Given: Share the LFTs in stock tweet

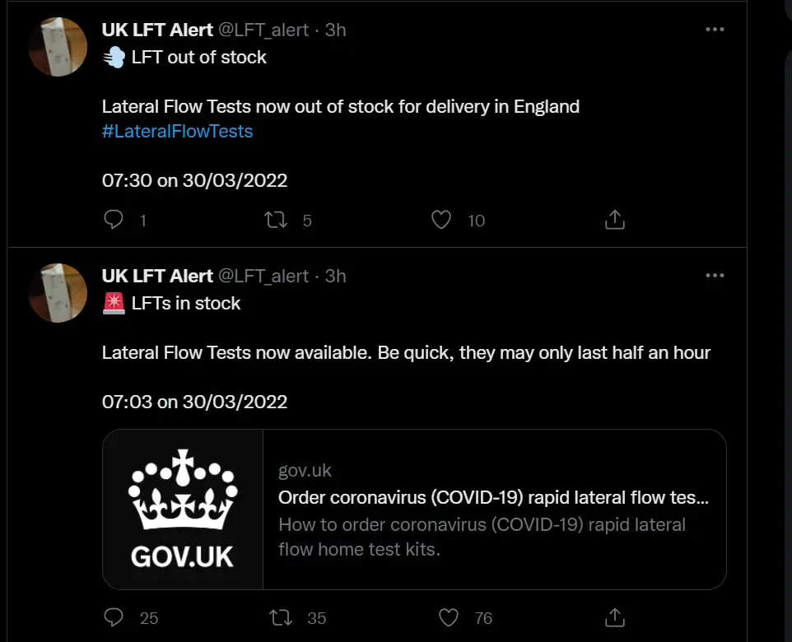Looking at the screenshot, I should point(614,617).
